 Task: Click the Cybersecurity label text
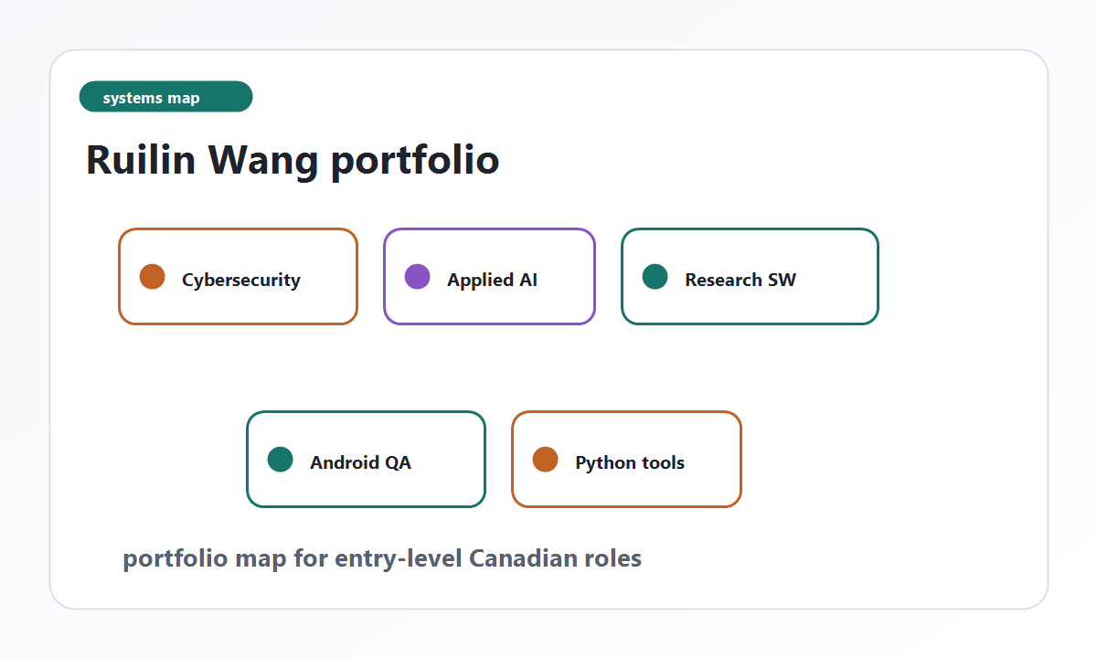(241, 280)
